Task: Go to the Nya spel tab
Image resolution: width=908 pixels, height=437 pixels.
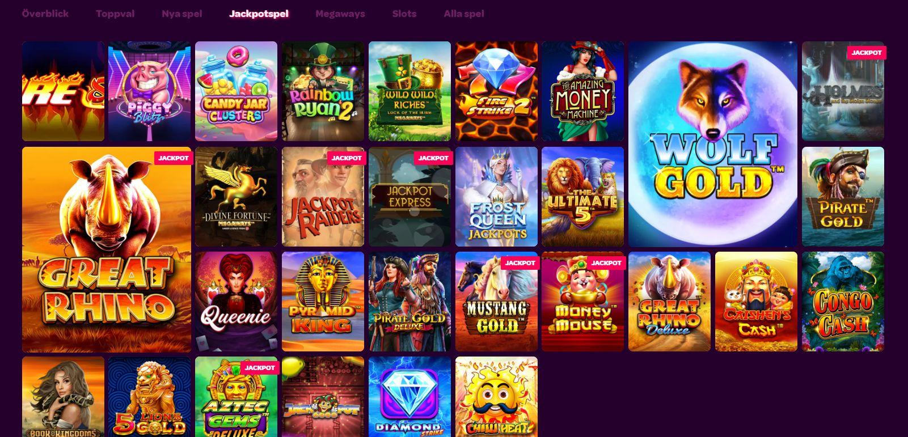Action: [181, 14]
